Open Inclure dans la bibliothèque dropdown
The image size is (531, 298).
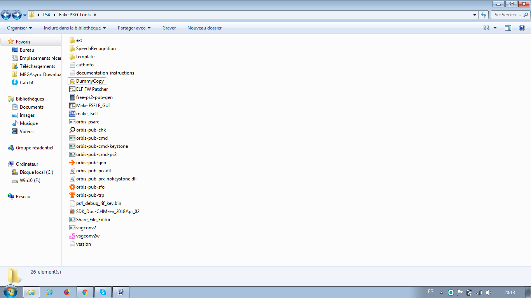point(75,28)
